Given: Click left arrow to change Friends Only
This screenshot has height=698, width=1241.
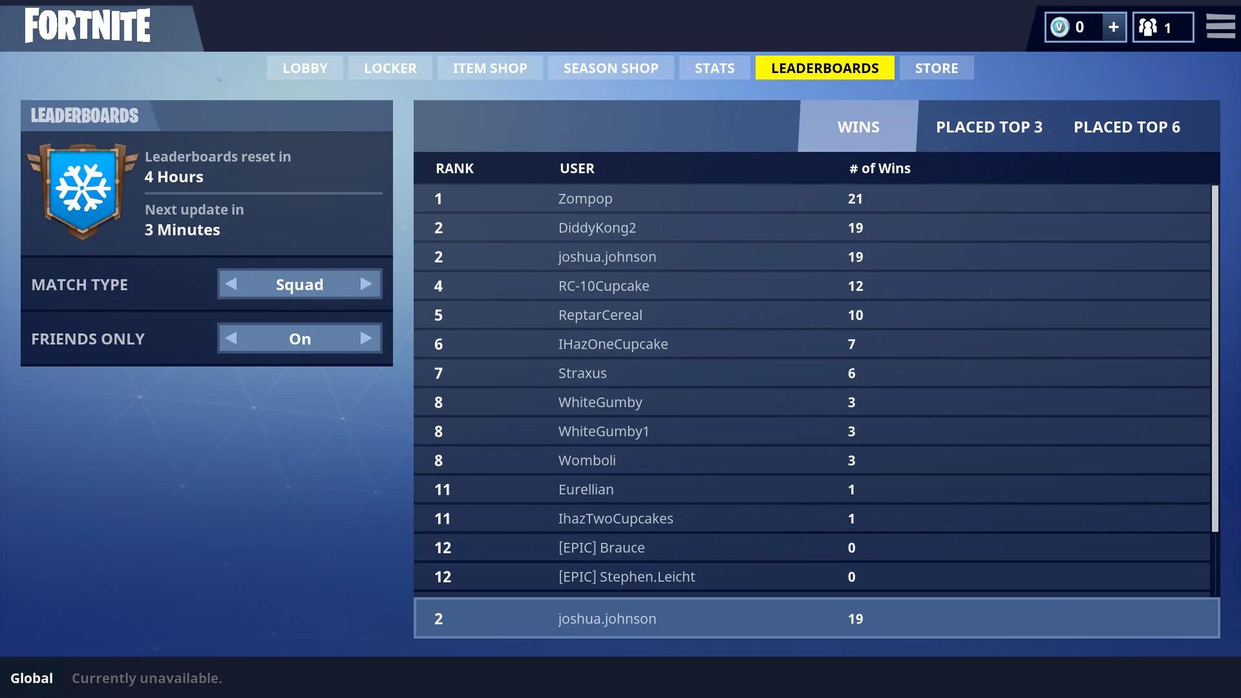Looking at the screenshot, I should pyautogui.click(x=229, y=339).
